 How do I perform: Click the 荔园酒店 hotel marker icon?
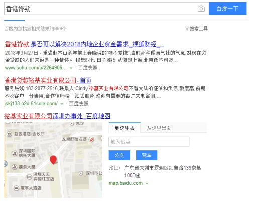[x=9, y=134]
